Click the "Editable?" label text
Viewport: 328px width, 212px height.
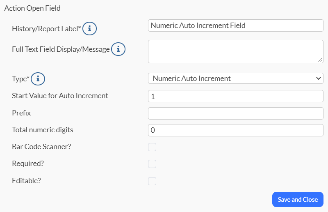click(26, 181)
